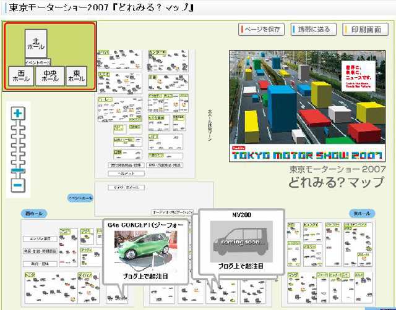Screen dimensions: 396x310
Task: Click the blue 西ホール map label
Action: click(x=34, y=214)
